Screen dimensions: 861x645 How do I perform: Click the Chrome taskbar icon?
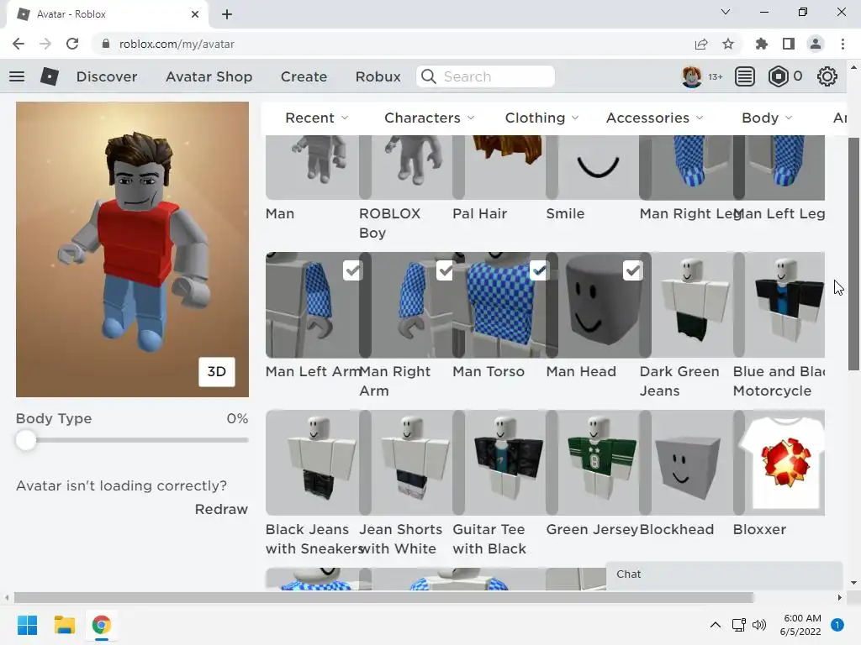tap(101, 625)
